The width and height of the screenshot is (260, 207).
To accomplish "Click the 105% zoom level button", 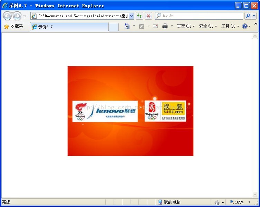I will (x=237, y=202).
